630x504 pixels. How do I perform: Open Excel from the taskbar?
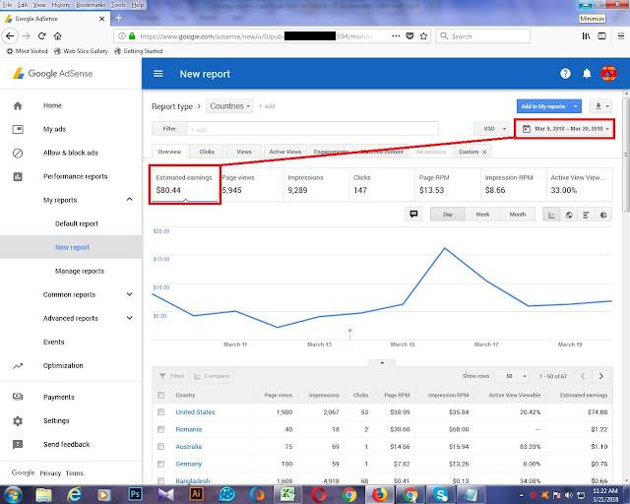(x=287, y=494)
